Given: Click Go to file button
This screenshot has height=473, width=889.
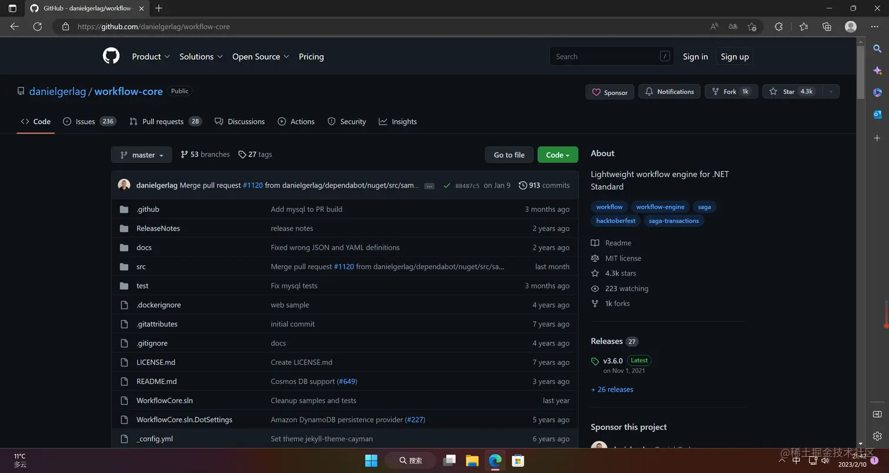Looking at the screenshot, I should coord(509,155).
